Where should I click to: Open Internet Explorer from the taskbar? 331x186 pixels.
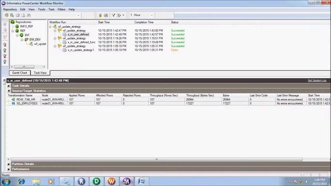point(21,181)
